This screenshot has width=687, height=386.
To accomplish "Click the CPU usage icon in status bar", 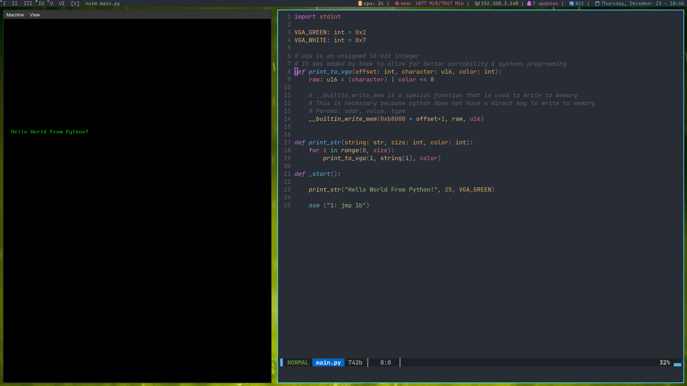I will (x=360, y=3).
